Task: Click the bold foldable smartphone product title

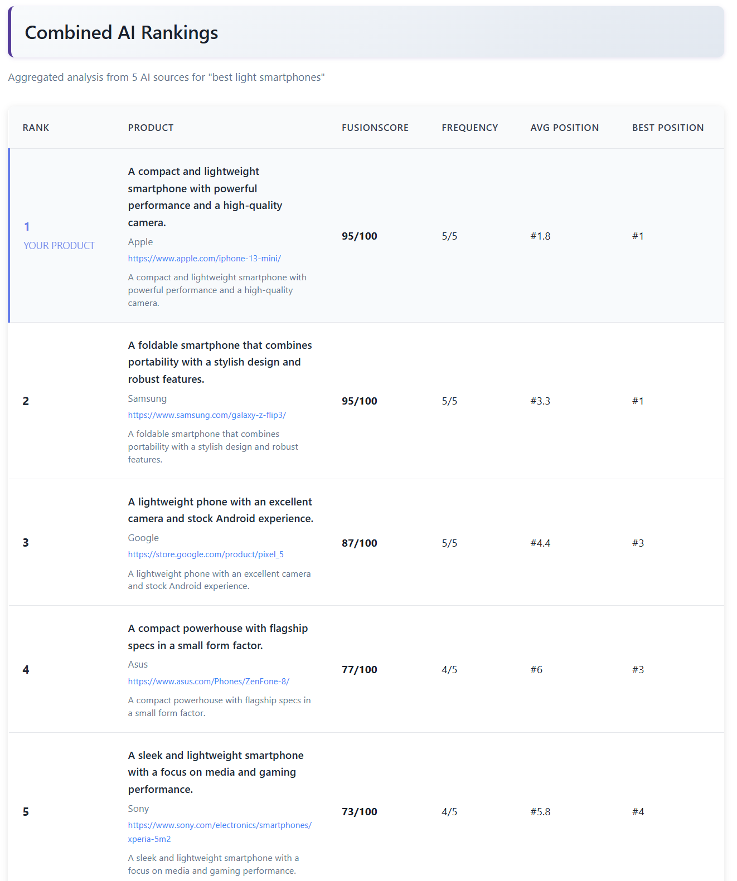Action: click(x=220, y=362)
